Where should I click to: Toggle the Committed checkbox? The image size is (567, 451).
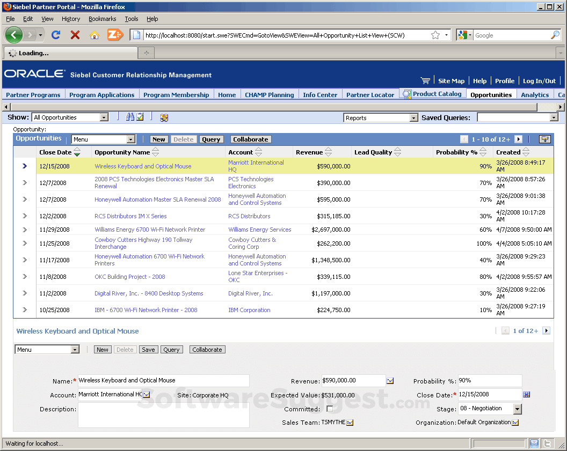tap(330, 409)
